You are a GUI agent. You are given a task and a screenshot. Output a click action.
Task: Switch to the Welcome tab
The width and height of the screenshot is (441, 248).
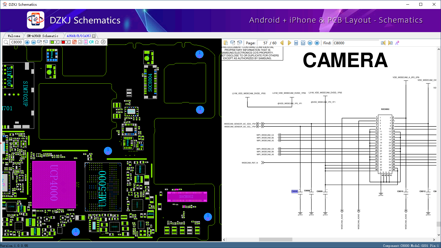click(14, 36)
